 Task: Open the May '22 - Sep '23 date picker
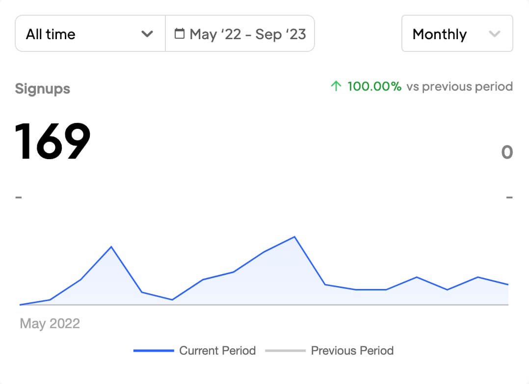(240, 34)
